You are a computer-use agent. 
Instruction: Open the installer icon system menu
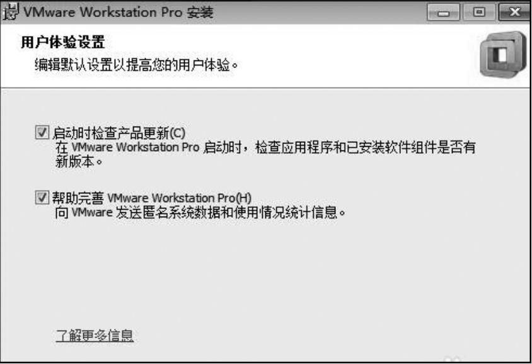click(x=9, y=12)
